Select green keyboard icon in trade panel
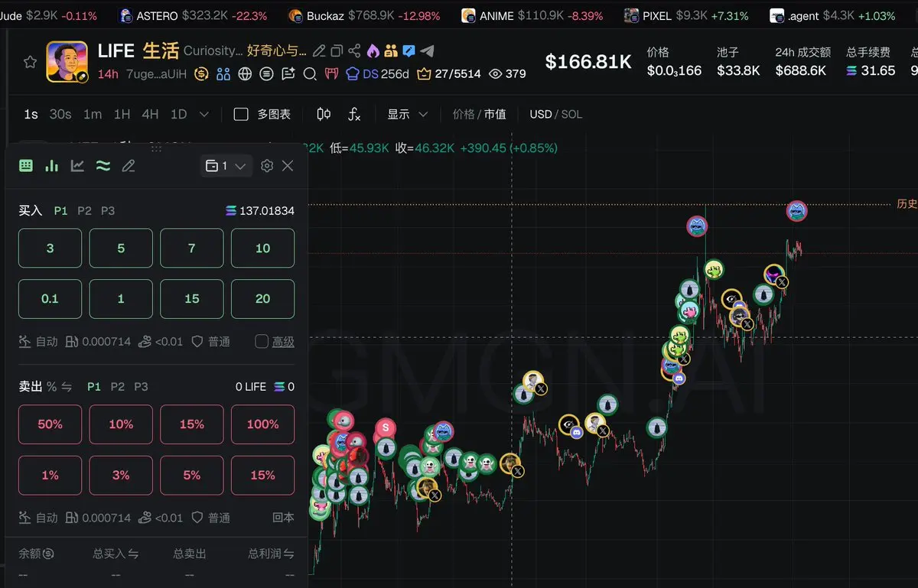 point(26,165)
